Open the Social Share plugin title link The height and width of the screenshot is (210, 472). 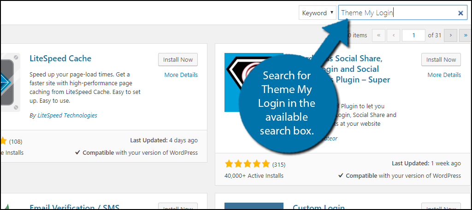click(342, 69)
